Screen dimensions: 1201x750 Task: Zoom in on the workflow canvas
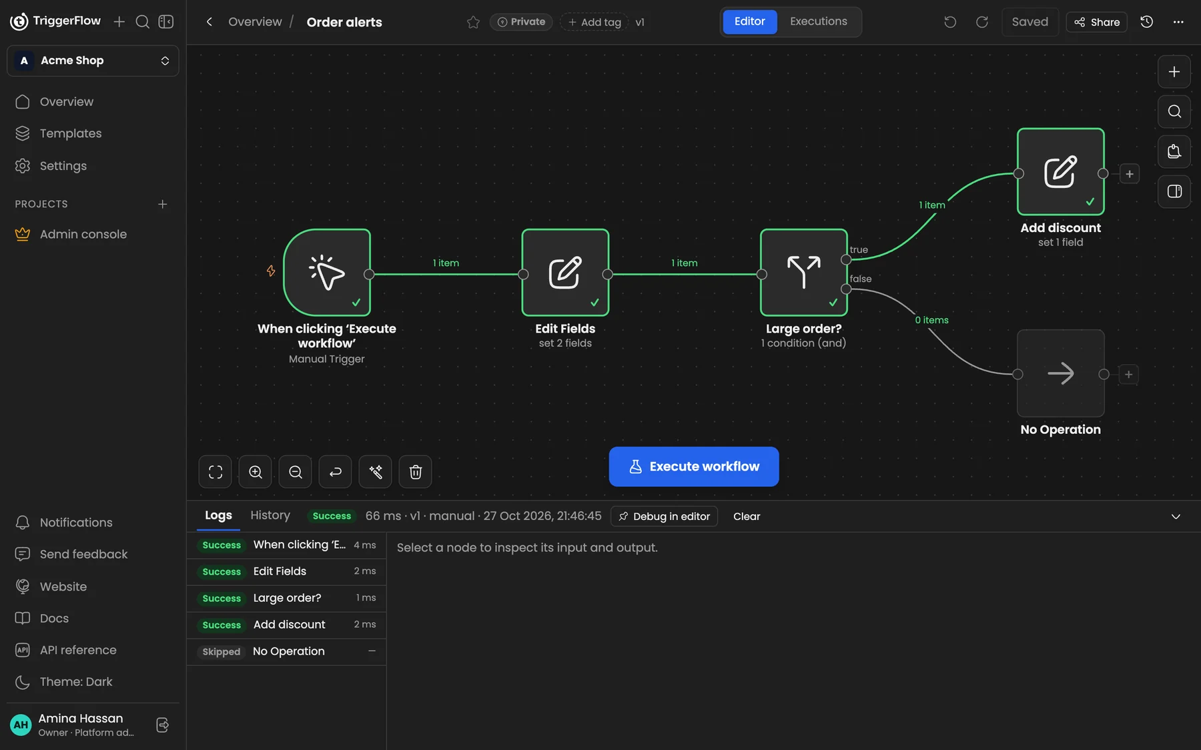coord(256,472)
